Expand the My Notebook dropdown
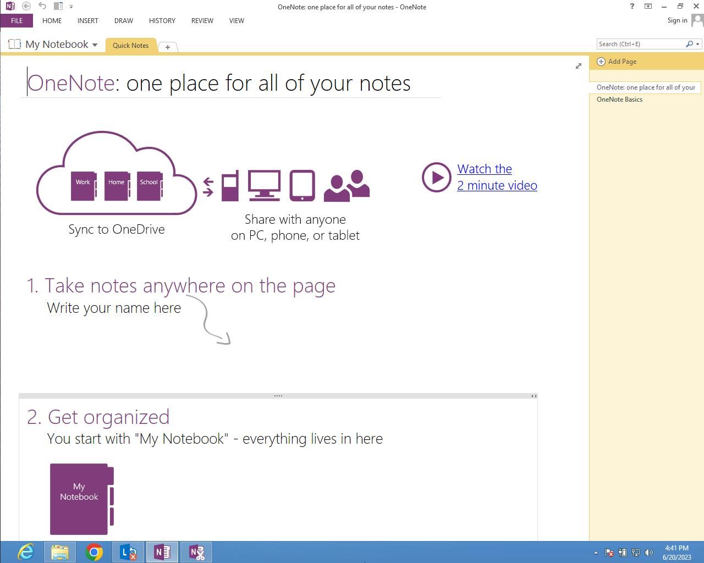Screen dimensions: 704x563 (95, 45)
